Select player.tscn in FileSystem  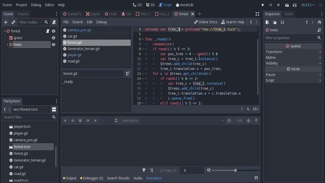click(22, 127)
